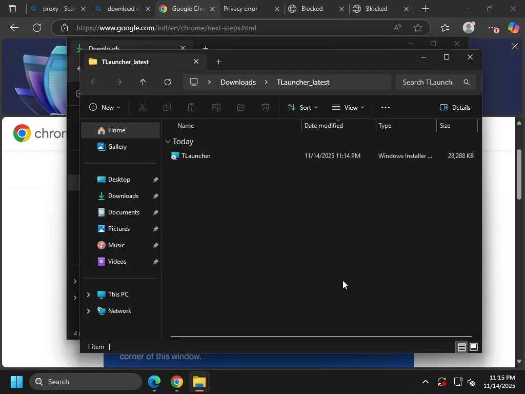The image size is (525, 394).
Task: Click the Rename icon in Explorer toolbar
Action: 216,108
